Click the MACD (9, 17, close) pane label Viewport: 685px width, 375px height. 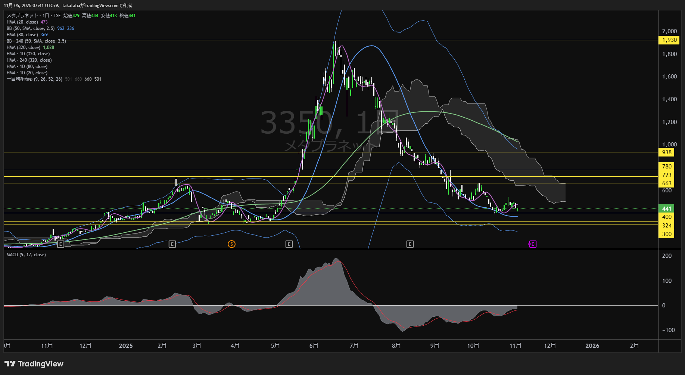[26, 255]
